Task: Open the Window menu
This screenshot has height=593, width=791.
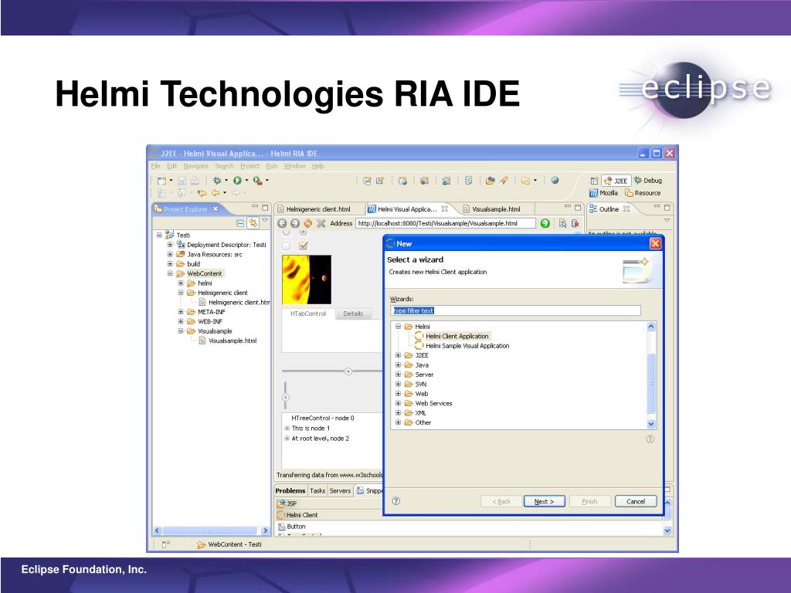Action: 294,166
